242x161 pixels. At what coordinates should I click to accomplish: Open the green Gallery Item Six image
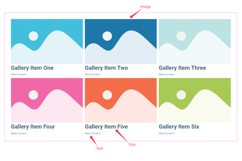click(x=195, y=100)
